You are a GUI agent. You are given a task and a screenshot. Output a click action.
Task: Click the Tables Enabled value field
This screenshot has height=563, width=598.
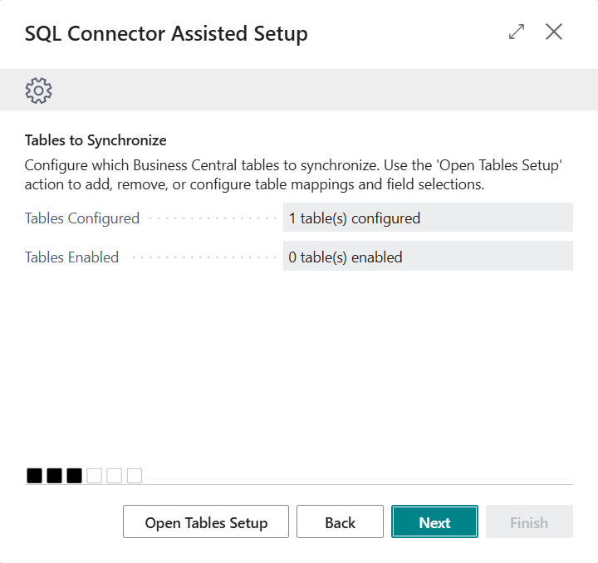(428, 256)
